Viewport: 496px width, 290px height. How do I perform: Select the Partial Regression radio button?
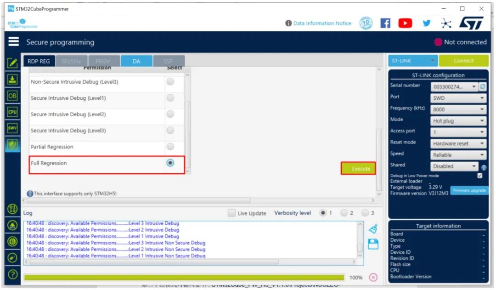click(x=170, y=147)
